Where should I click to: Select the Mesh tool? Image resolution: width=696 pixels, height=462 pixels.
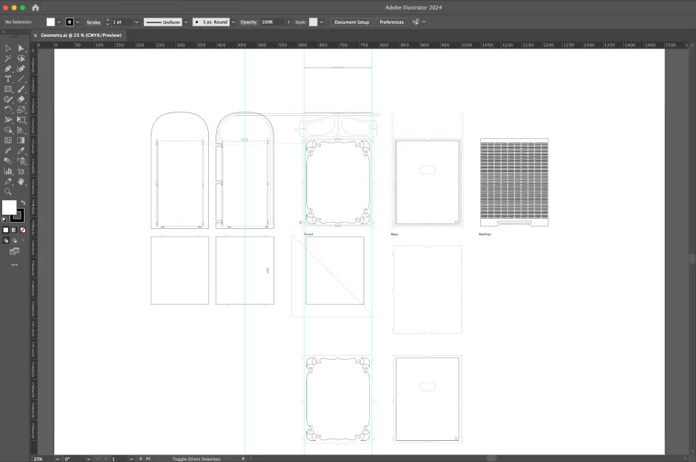click(8, 140)
